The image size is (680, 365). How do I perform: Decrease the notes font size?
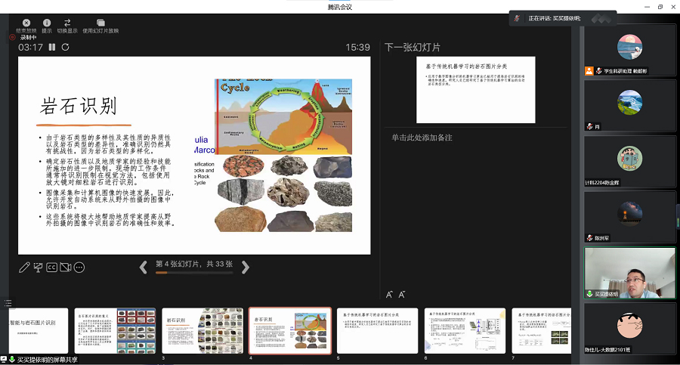402,294
